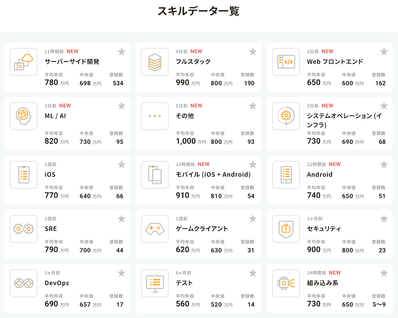
Task: Click the その他 three-dots icon
Action: coord(155,116)
